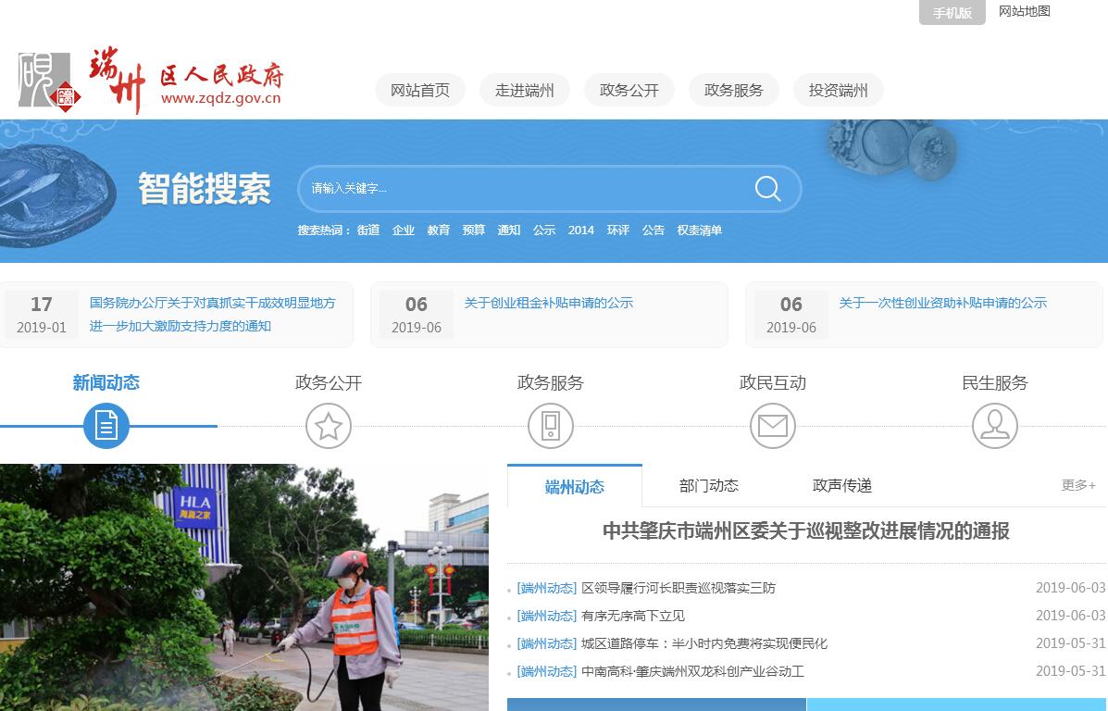The height and width of the screenshot is (711, 1108).
Task: Switch to the 部门动态 tab
Action: click(x=709, y=486)
